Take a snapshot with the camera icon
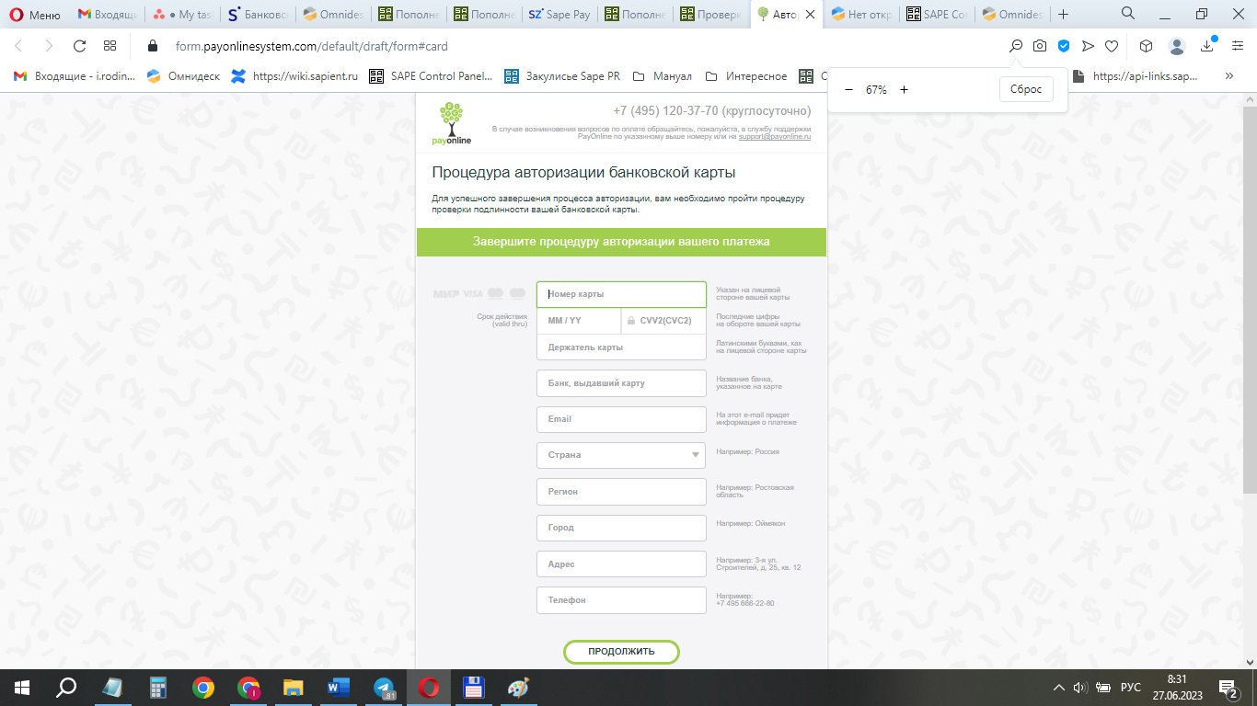 [1040, 46]
